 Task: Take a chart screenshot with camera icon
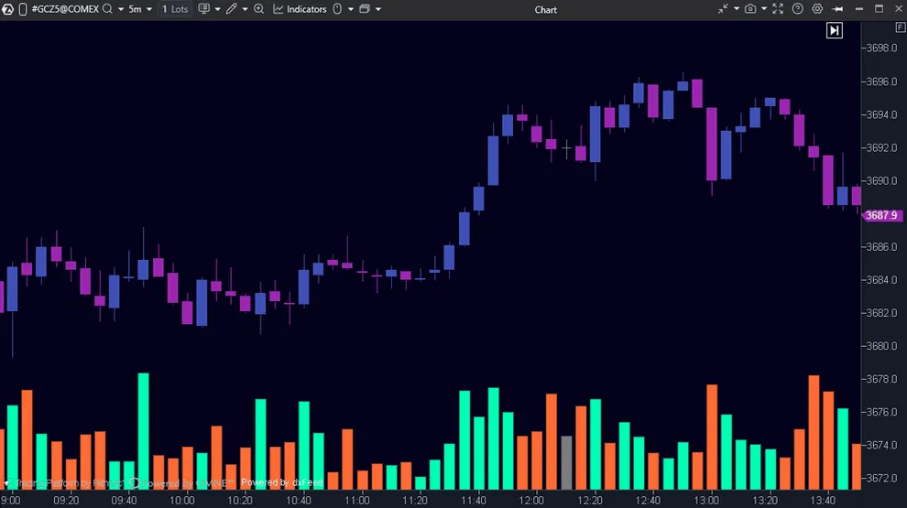(x=750, y=9)
